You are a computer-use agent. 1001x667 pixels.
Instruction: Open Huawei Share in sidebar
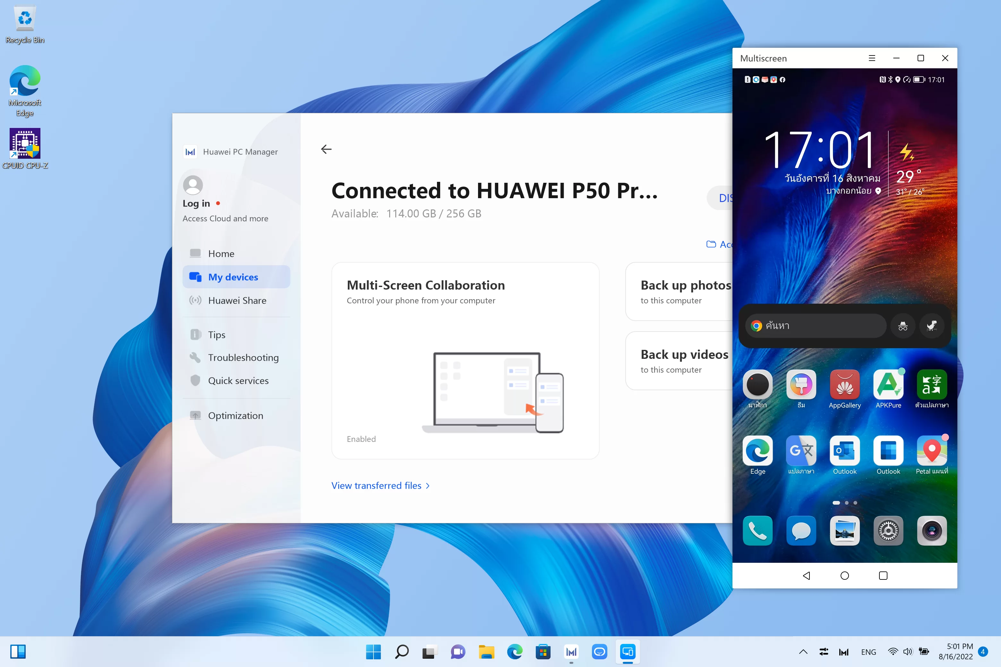point(236,300)
